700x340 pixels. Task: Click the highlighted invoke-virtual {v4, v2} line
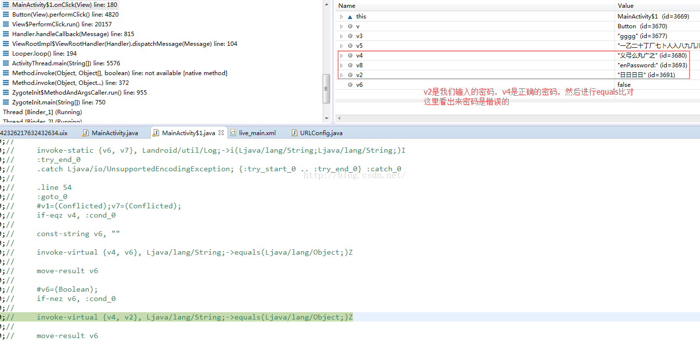195,318
